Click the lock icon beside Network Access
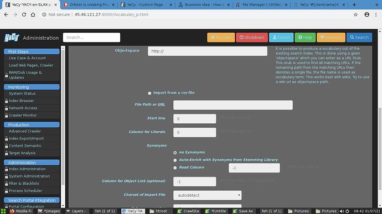 click(6, 108)
